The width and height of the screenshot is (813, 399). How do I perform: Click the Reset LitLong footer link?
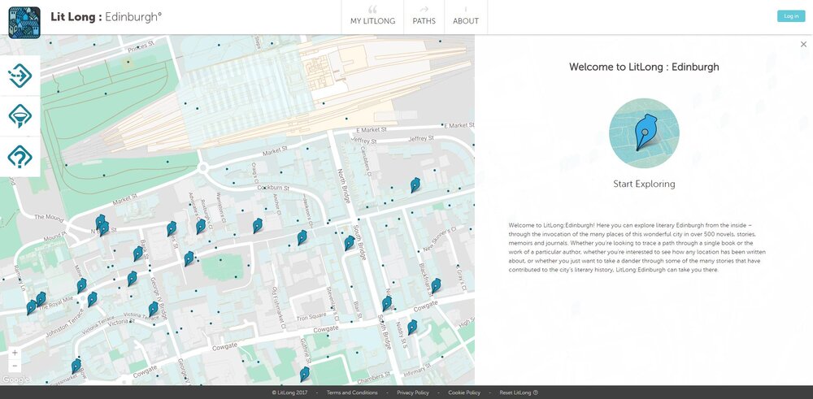coord(515,392)
